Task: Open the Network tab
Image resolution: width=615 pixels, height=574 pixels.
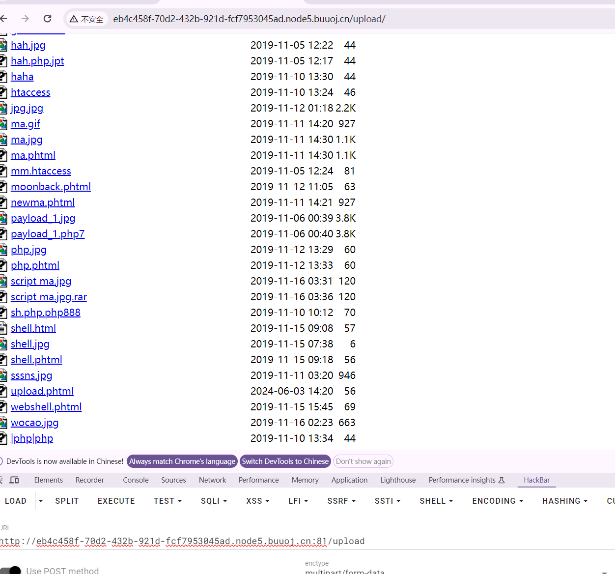Action: pos(212,480)
